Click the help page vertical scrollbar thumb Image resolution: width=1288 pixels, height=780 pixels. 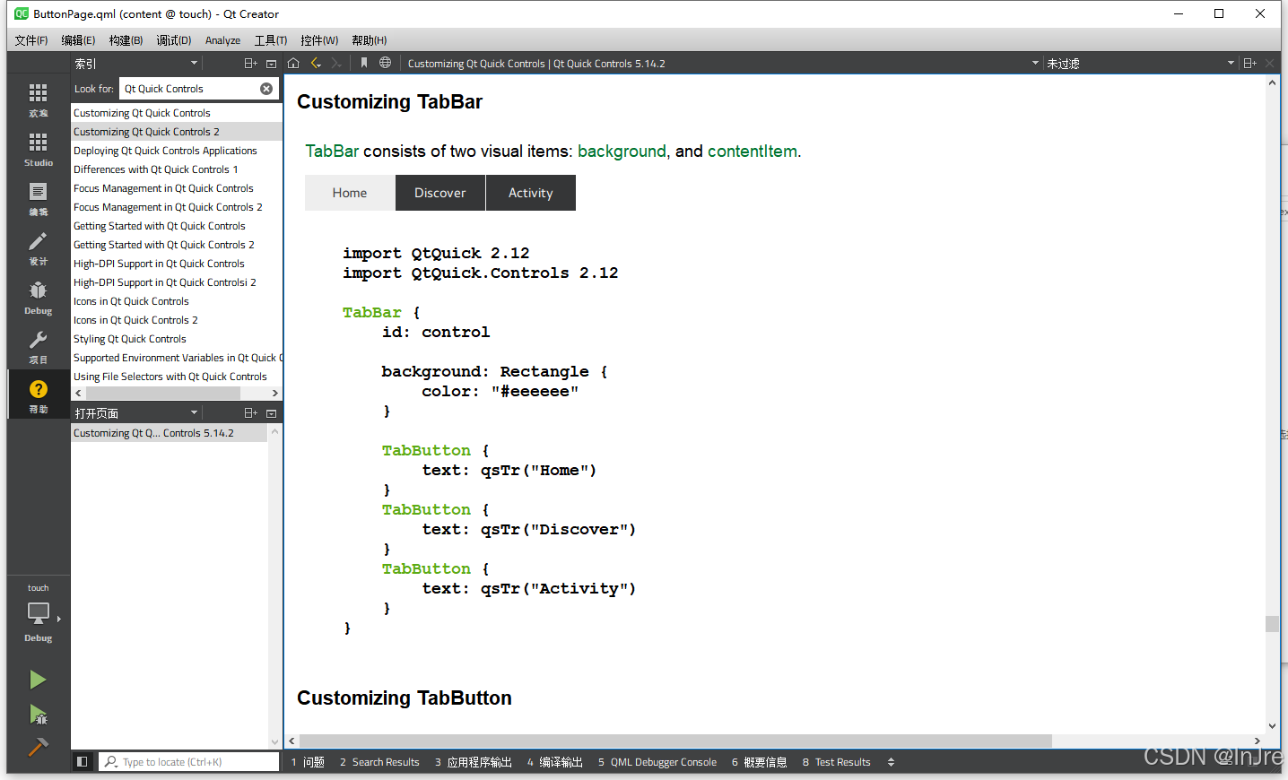click(x=1272, y=624)
